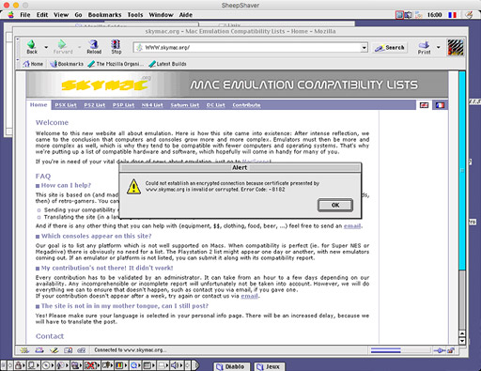Open the speaker volume control strip module

(176, 365)
